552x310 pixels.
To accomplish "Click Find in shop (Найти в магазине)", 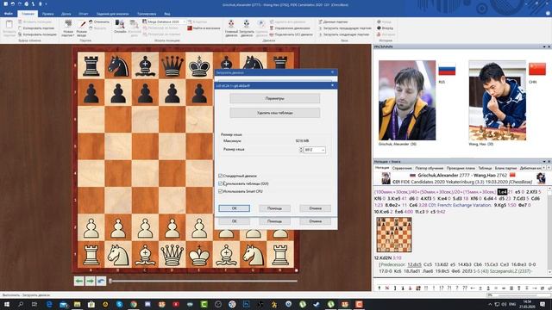I will (x=204, y=28).
